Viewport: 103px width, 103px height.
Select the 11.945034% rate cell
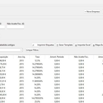point(37,81)
